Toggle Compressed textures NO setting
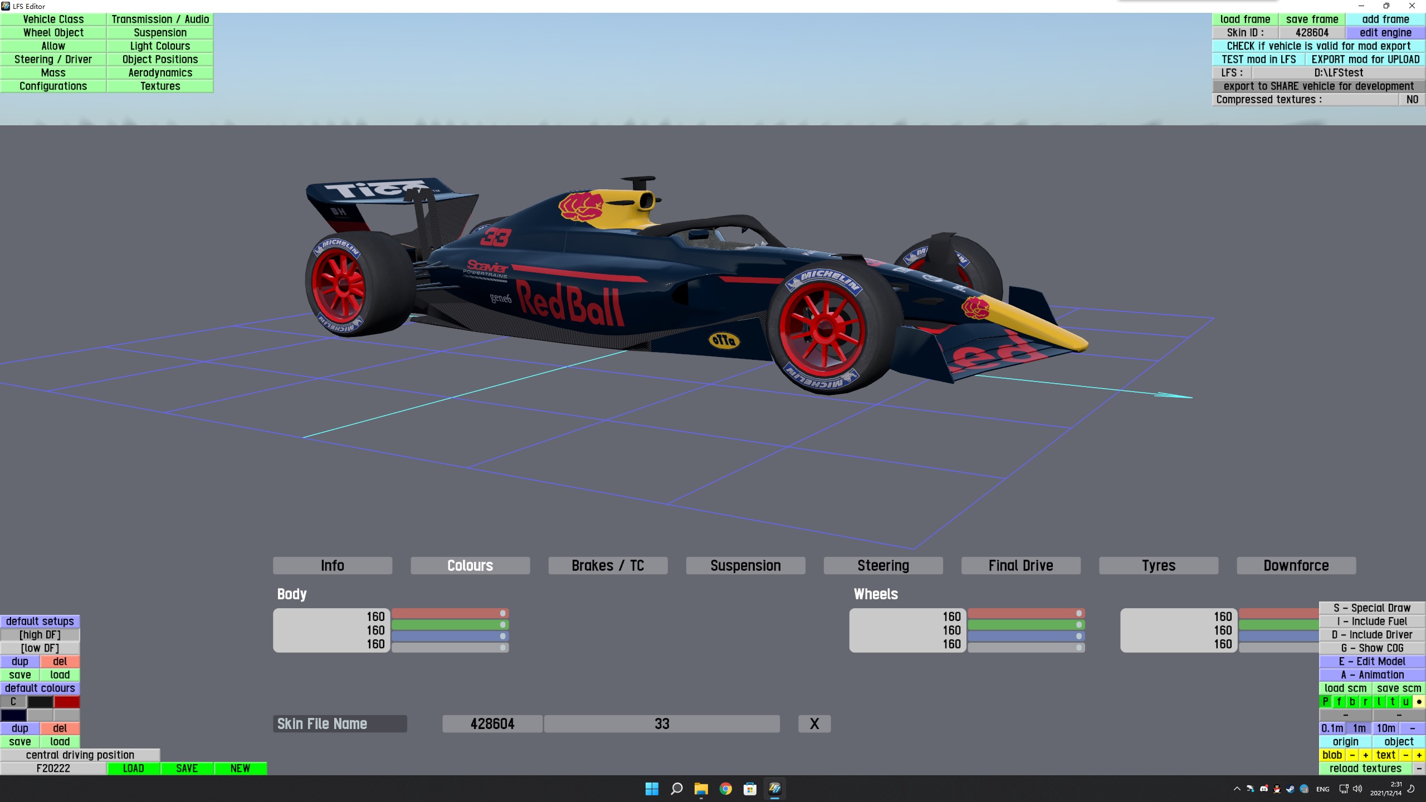Image resolution: width=1426 pixels, height=802 pixels. coord(1412,100)
